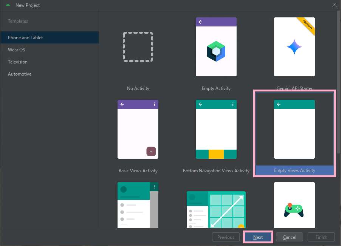Click the 'Basic Views Activity' label
Viewport: 353px width, 246px height.
(x=138, y=171)
